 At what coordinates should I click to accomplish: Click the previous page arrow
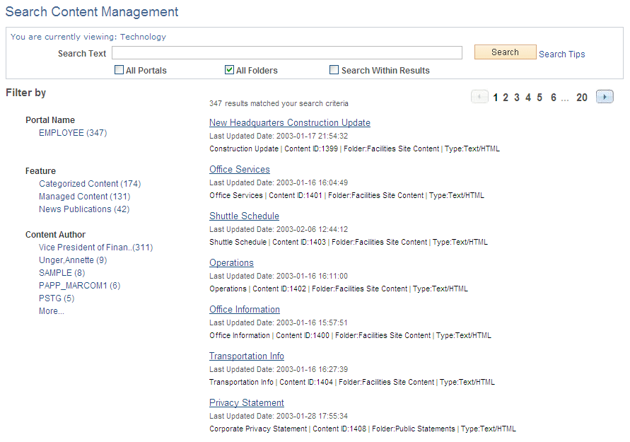[479, 97]
